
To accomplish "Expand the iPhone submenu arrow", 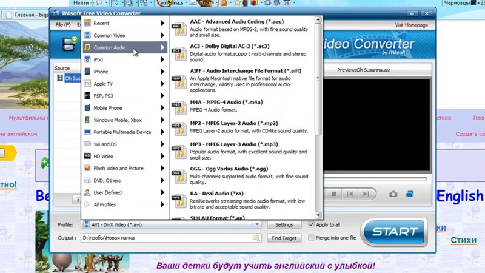I will (162, 72).
